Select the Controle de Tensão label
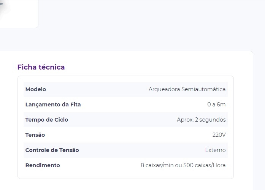The height and width of the screenshot is (190, 265). 52,150
